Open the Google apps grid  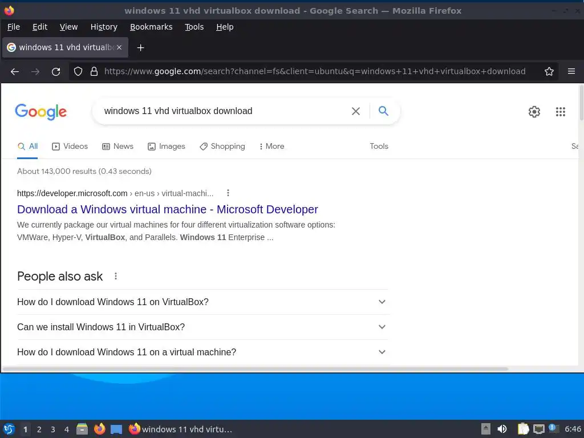[x=561, y=112]
